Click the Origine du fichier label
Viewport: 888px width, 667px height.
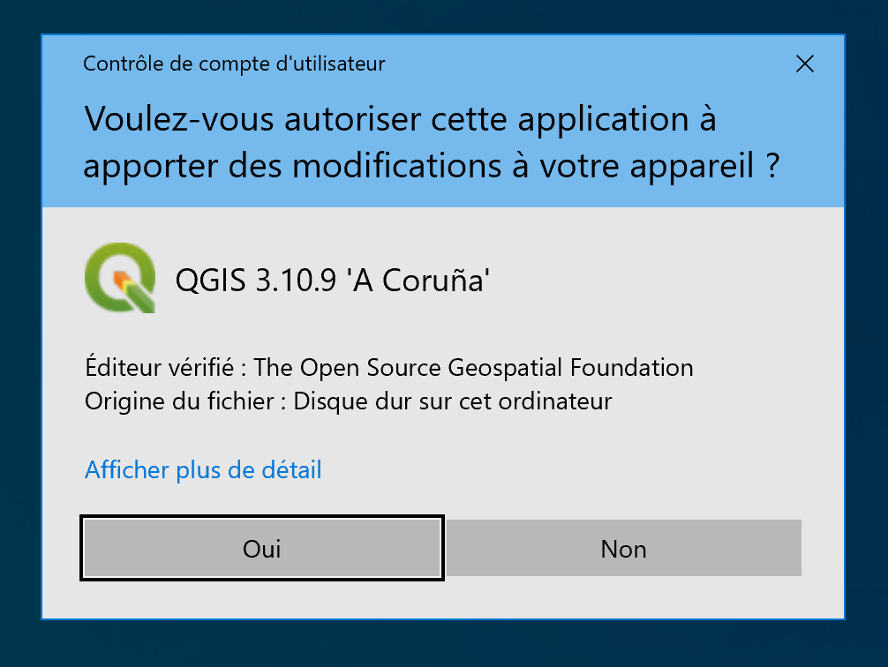click(179, 401)
